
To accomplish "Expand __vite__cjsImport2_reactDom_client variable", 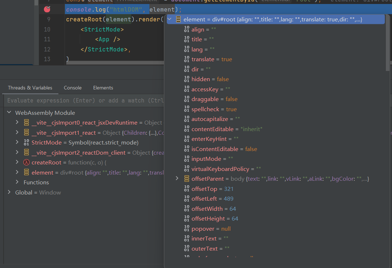I will point(17,152).
